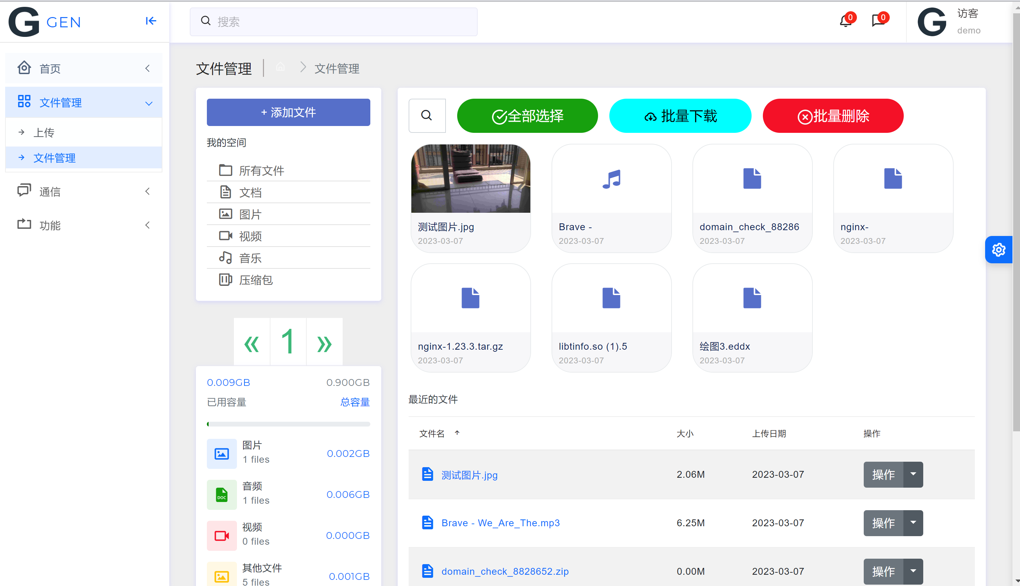Screen dimensions: 1020x586
Task: Click the file icon on domain_check_88286 card
Action: tap(752, 179)
